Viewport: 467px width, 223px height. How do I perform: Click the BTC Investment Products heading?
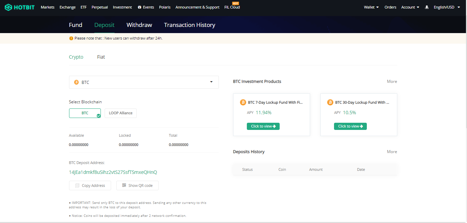click(257, 81)
